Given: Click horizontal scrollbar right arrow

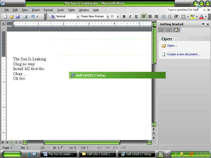Looking at the screenshot, I should tap(149, 142).
